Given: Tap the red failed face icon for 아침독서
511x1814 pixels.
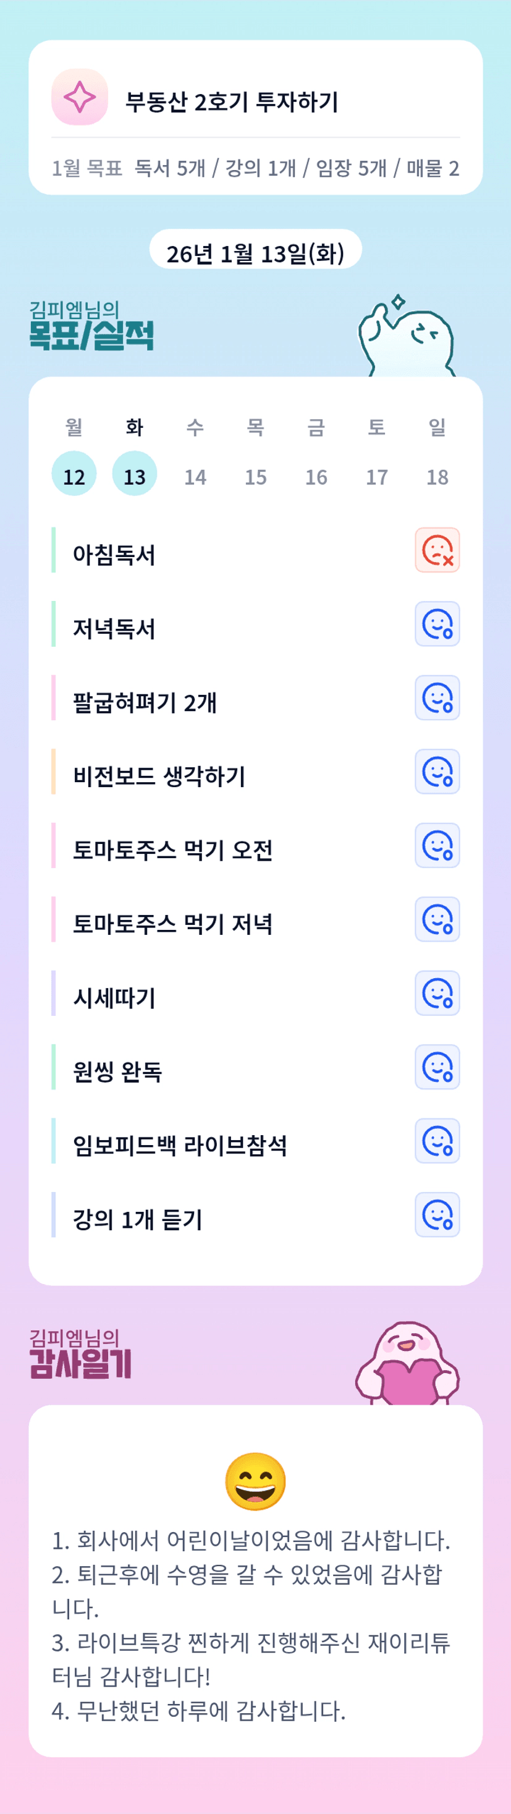Looking at the screenshot, I should (x=437, y=550).
